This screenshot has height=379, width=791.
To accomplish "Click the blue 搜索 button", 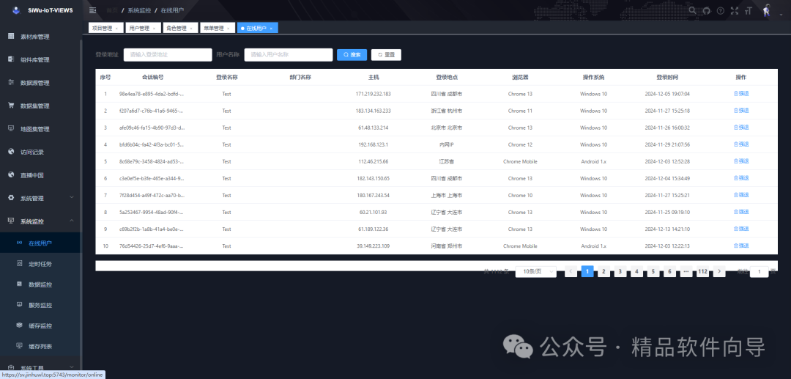I will 352,54.
